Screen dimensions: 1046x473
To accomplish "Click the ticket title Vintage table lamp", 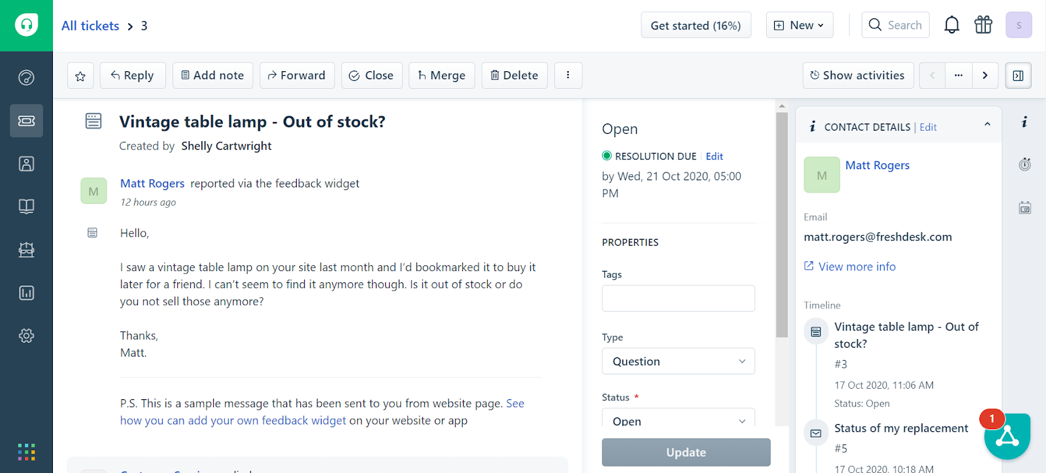I will coord(252,122).
